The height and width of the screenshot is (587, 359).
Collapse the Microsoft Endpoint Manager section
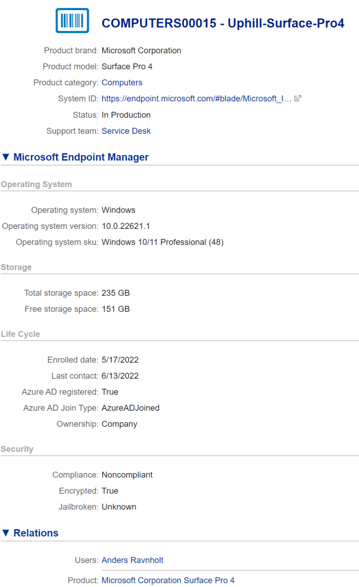6,157
